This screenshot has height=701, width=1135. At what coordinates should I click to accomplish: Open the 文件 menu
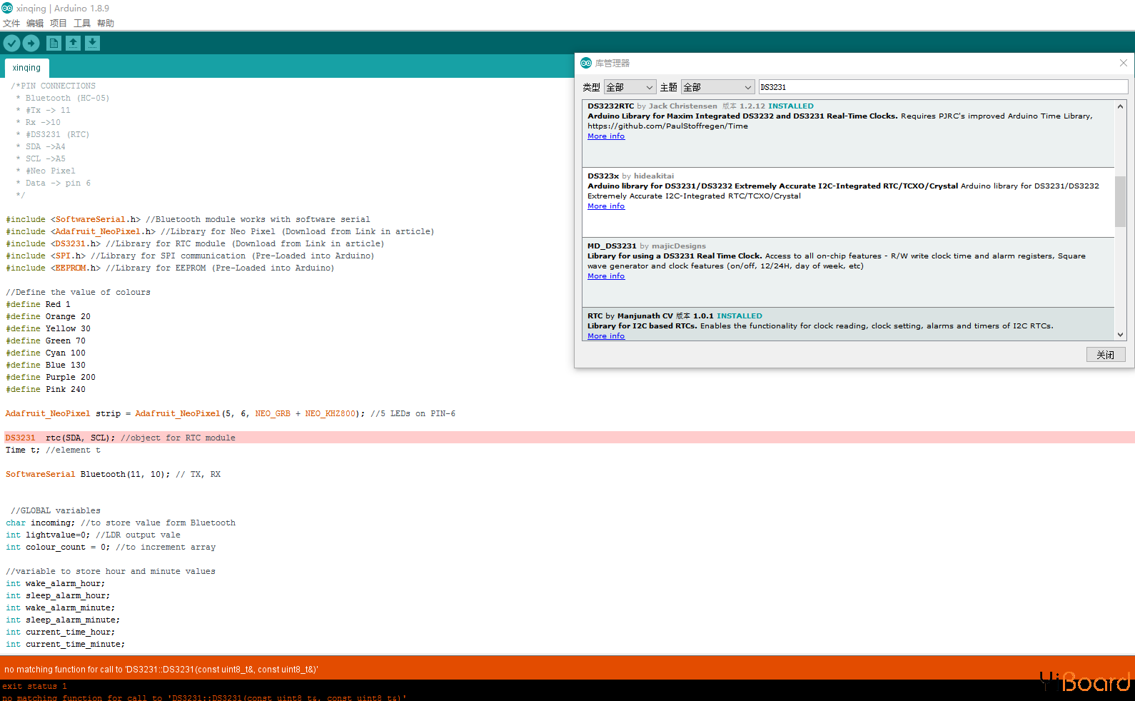11,24
